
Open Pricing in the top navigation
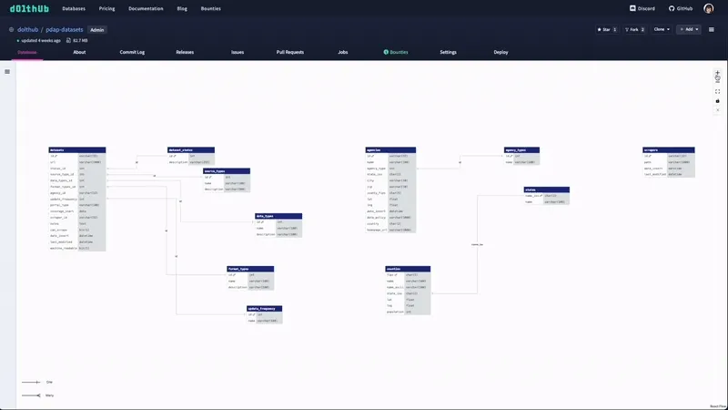(x=106, y=8)
